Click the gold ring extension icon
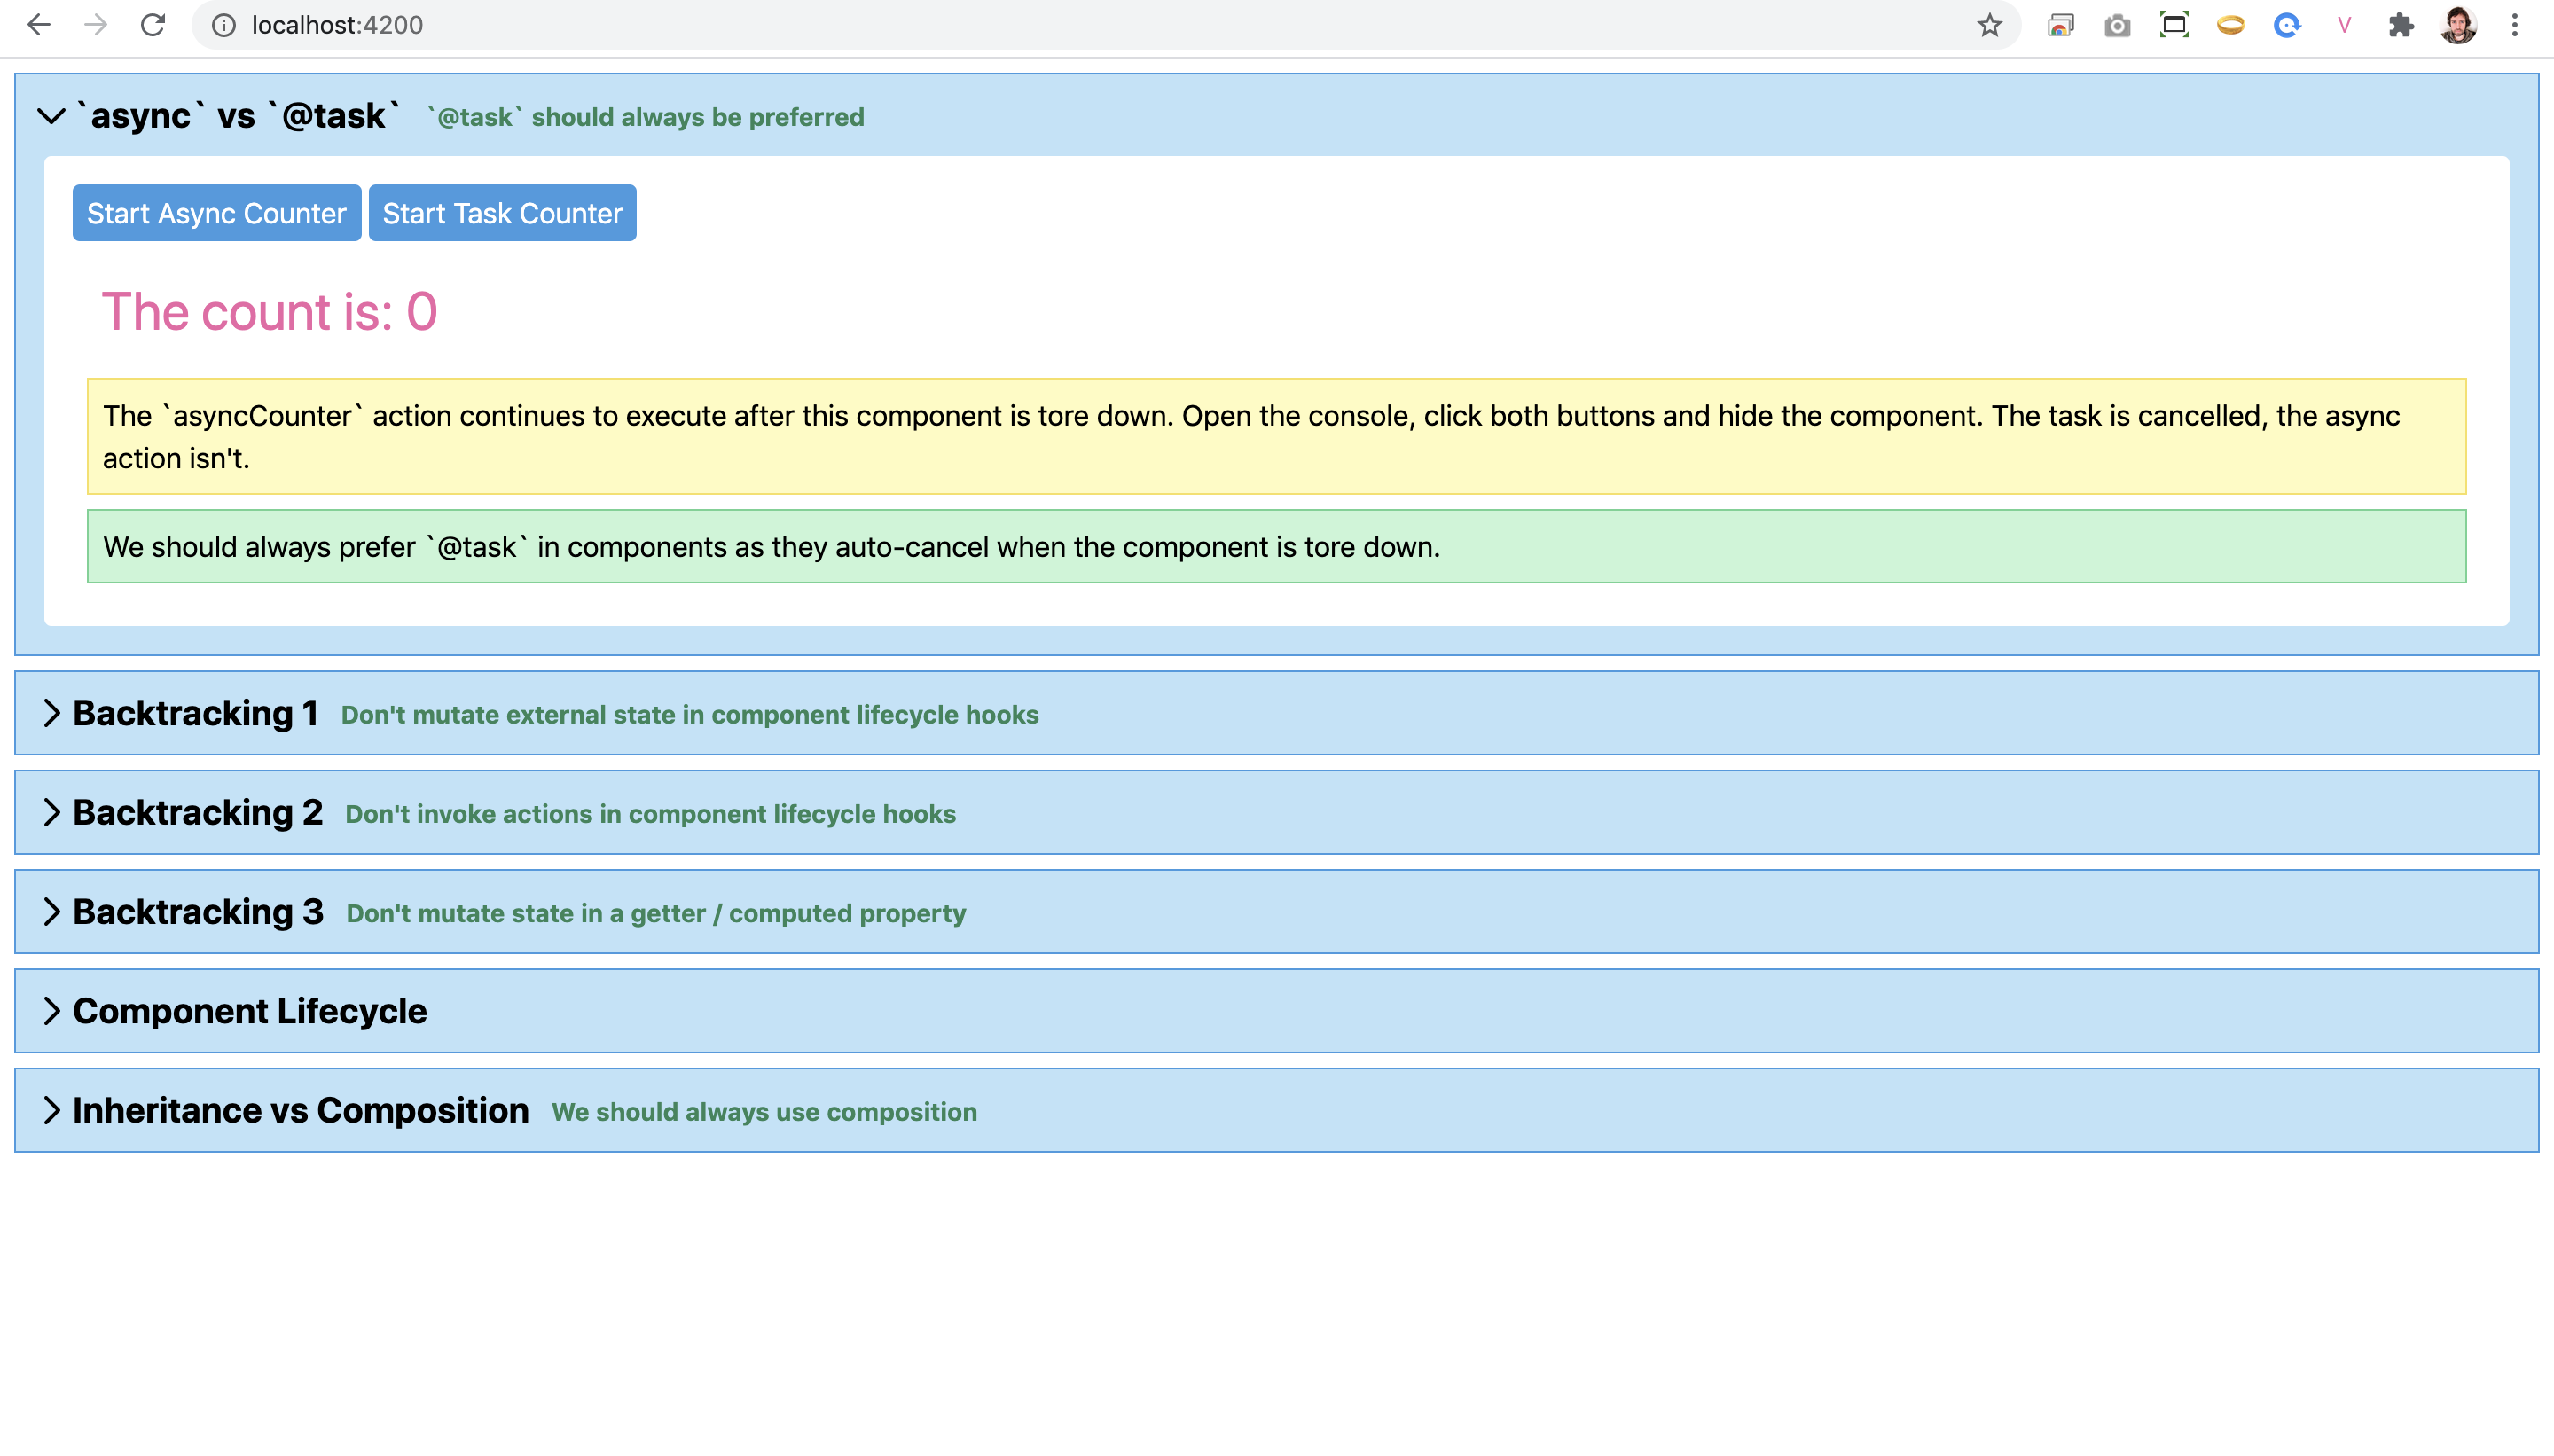This screenshot has width=2554, height=1456. click(x=2230, y=25)
